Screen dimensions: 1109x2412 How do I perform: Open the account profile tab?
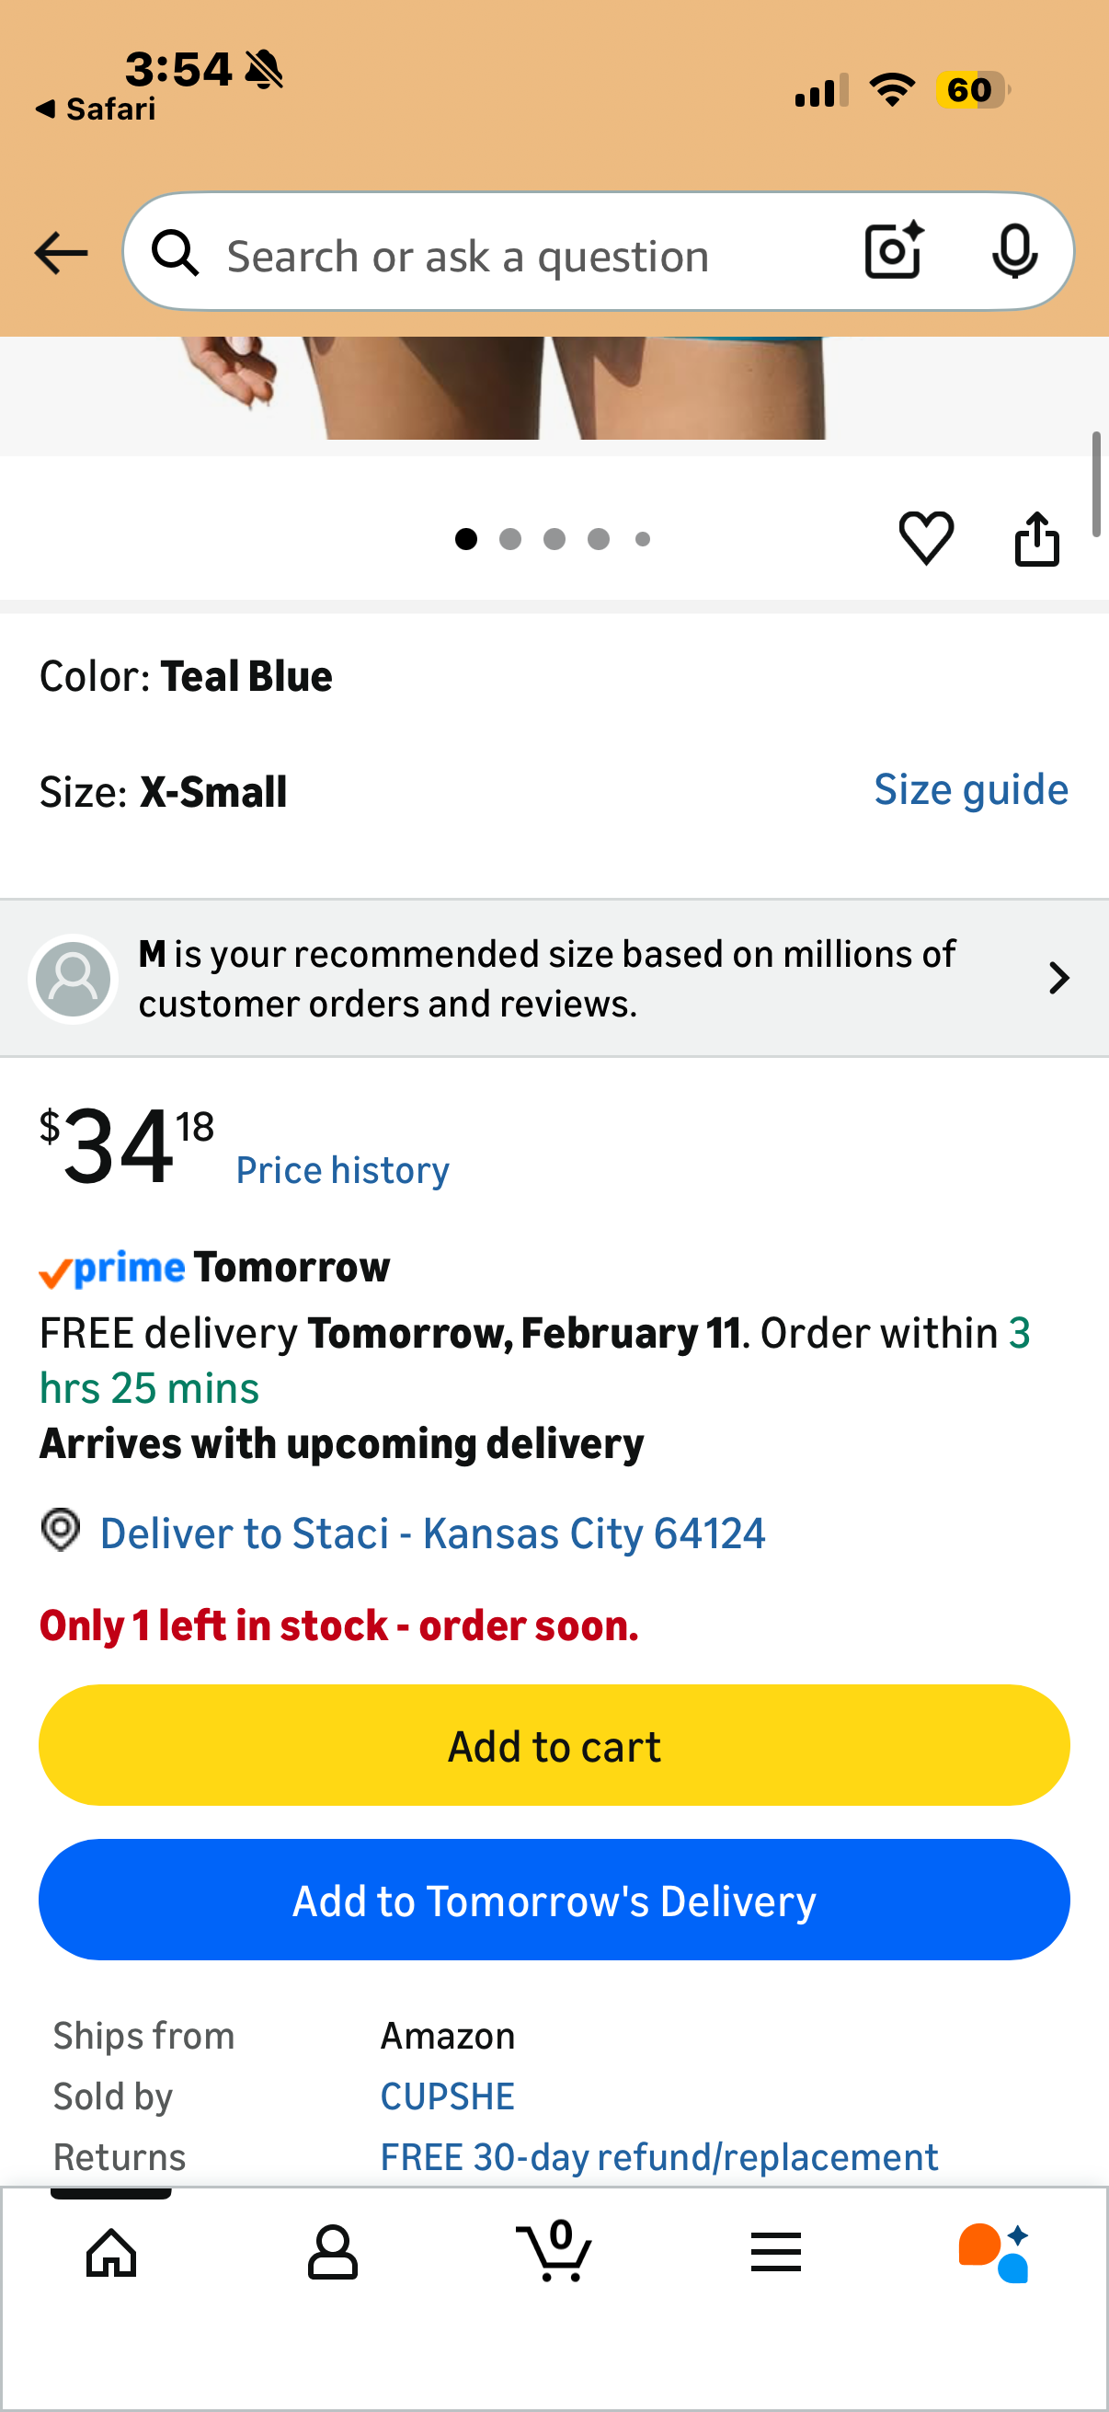[332, 2252]
